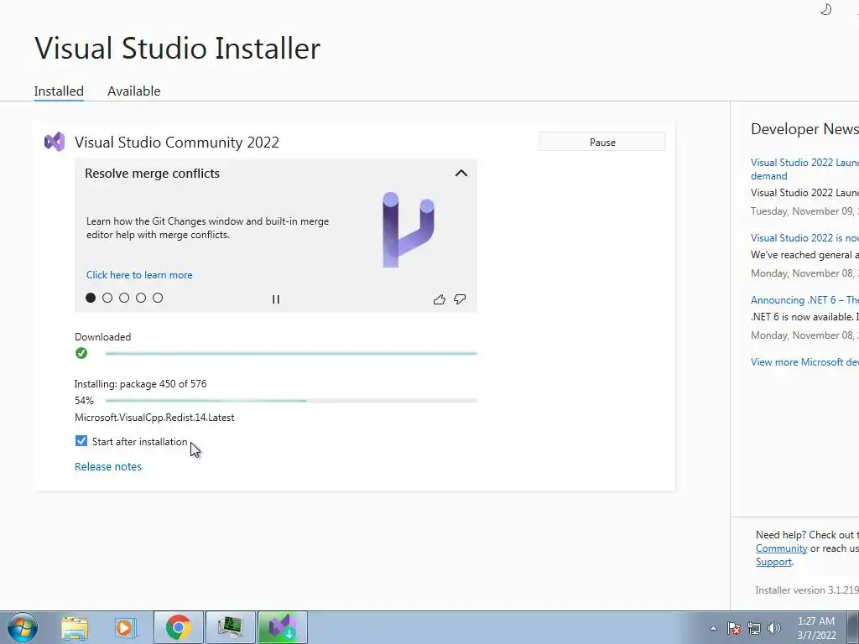The height and width of the screenshot is (644, 859).
Task: Click Installing: package 450 of 576 text
Action: (140, 384)
